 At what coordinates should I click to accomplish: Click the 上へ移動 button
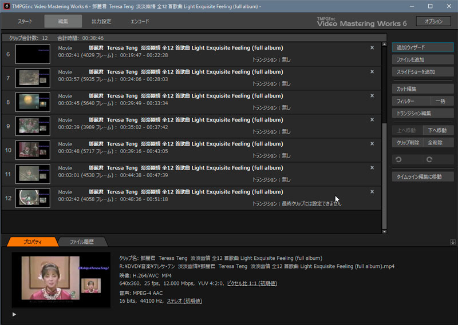(x=407, y=130)
